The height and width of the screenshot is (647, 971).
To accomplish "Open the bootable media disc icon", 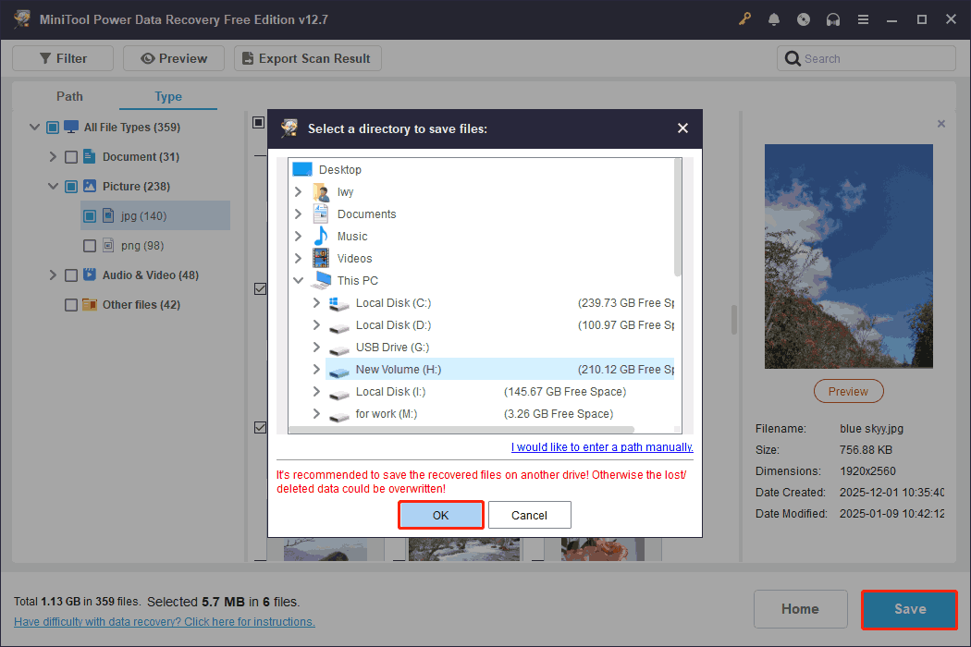I will (x=804, y=18).
